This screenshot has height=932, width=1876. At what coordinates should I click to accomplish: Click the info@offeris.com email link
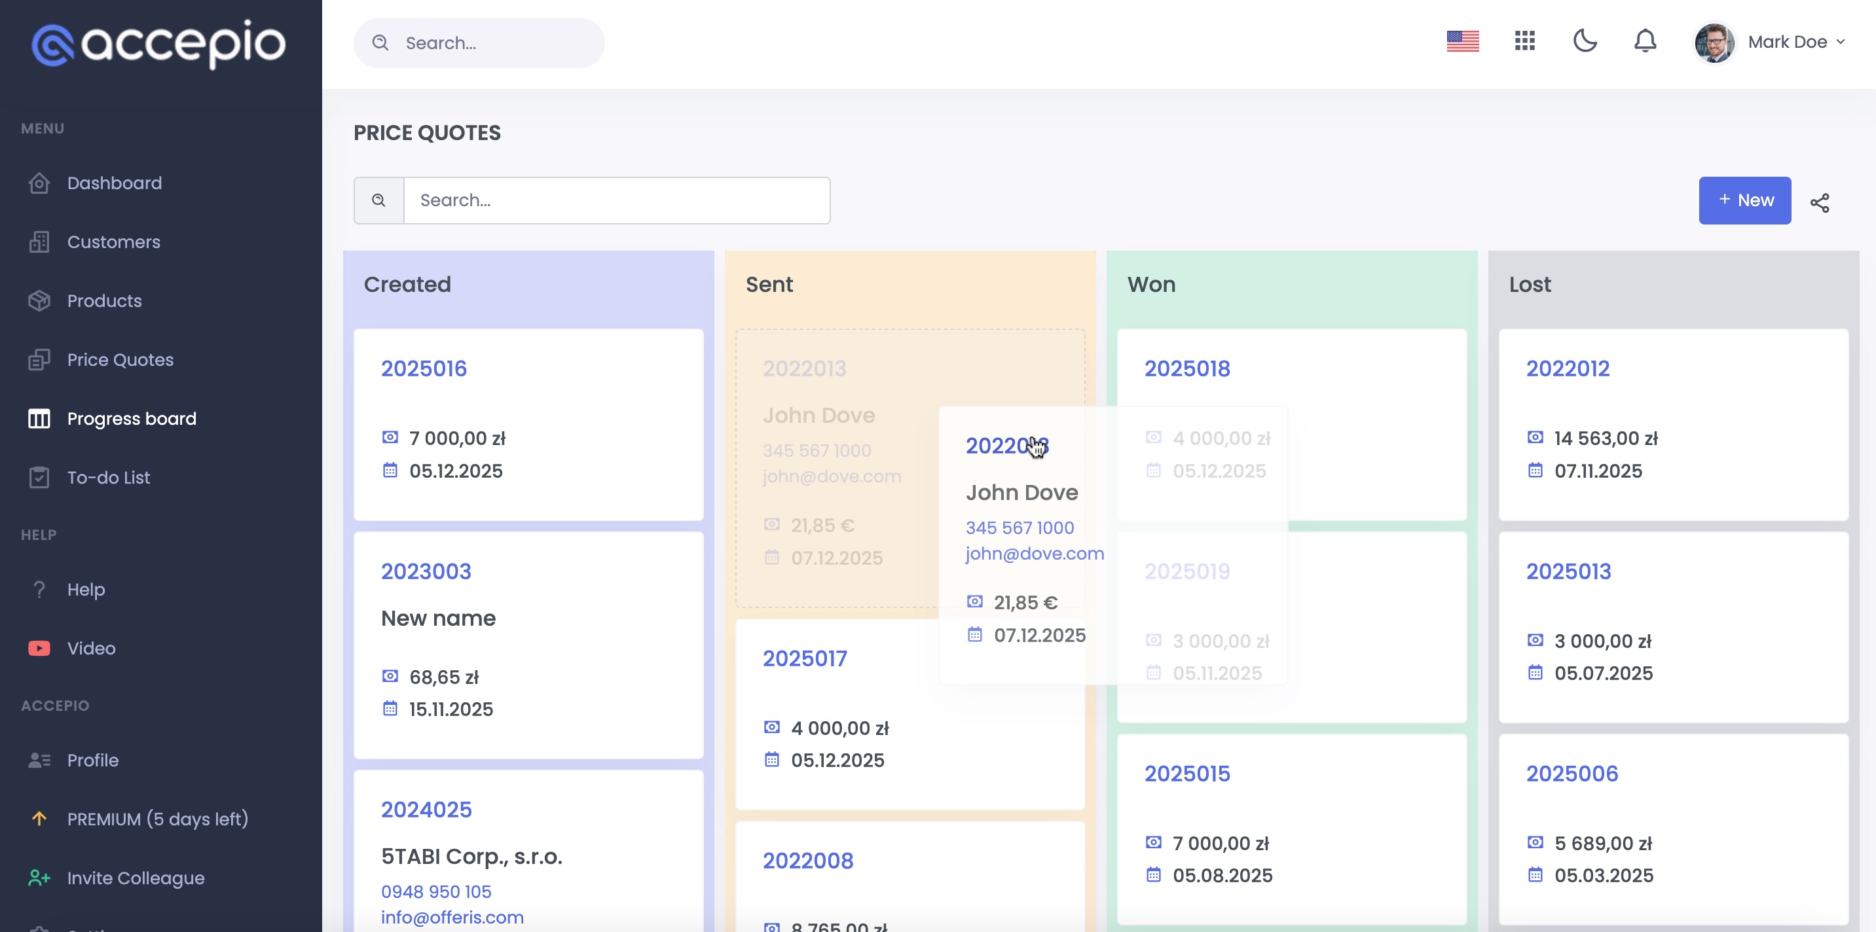click(452, 918)
